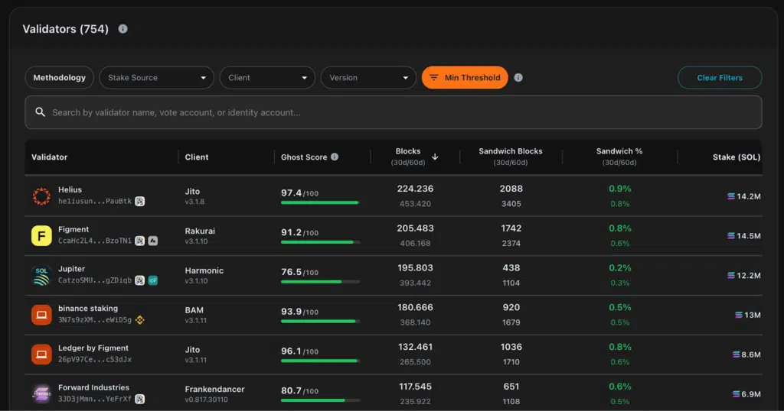
Task: Click the yellow Figment logo icon
Action: click(41, 236)
